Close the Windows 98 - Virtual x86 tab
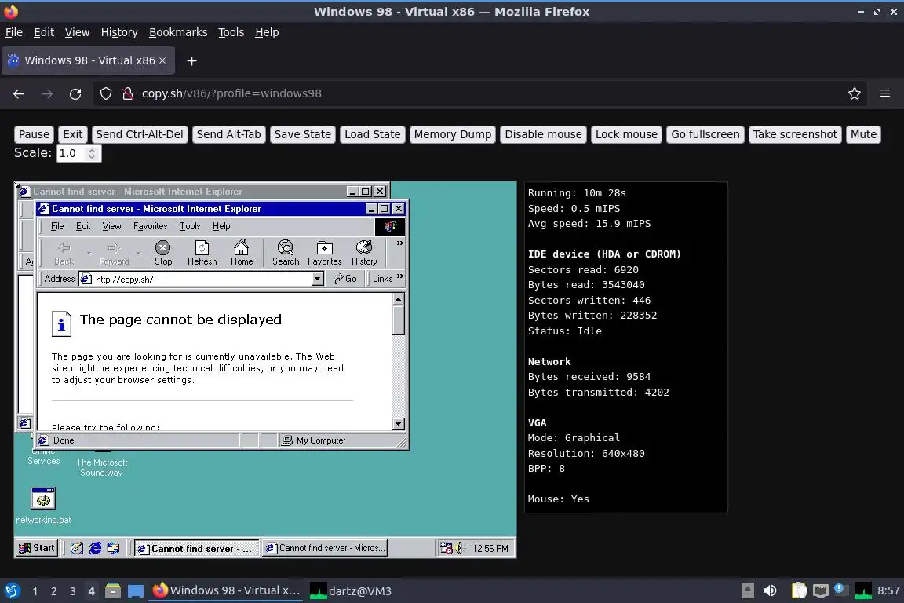This screenshot has height=603, width=904. [162, 60]
